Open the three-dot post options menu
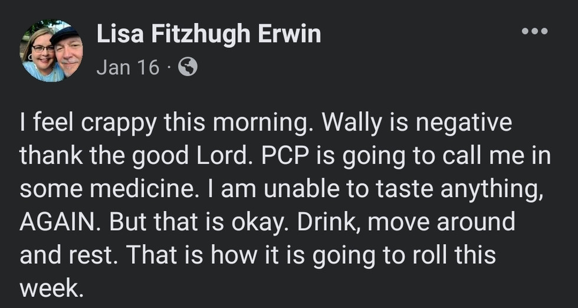 point(535,31)
